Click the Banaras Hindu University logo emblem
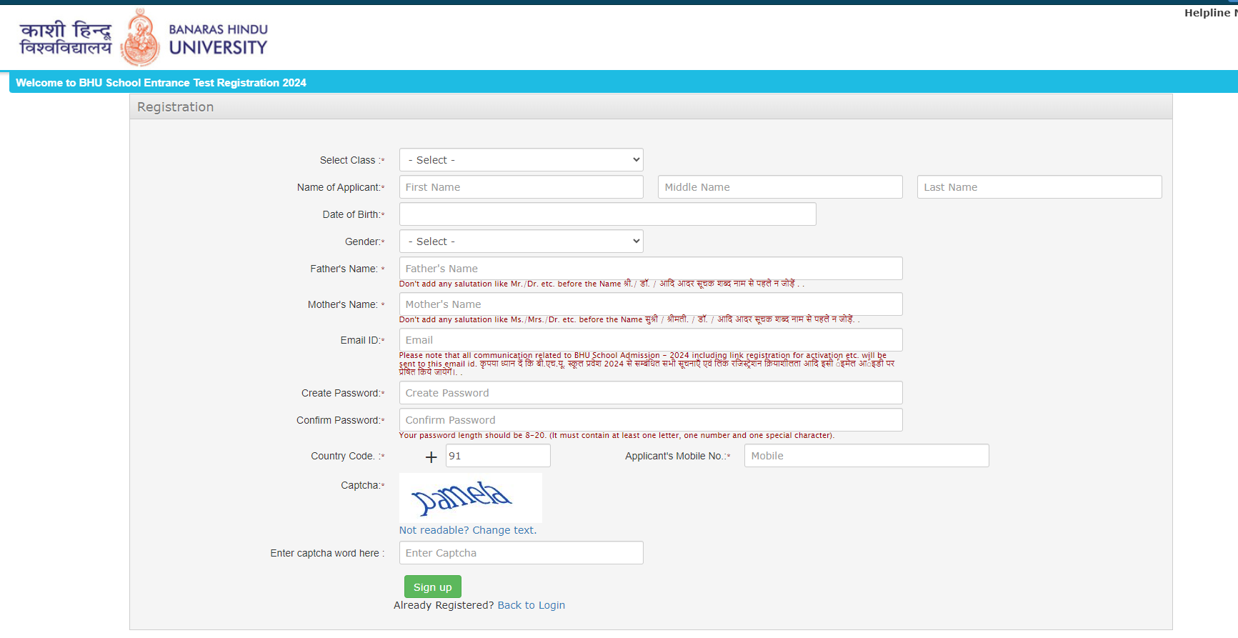Screen dimensions: 1238x638 click(140, 39)
